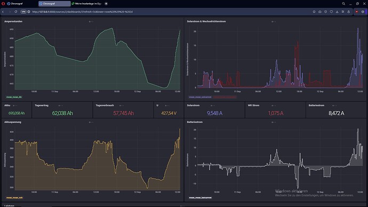
Task: Click the 9,548 A Solarstrom value
Action: click(214, 113)
